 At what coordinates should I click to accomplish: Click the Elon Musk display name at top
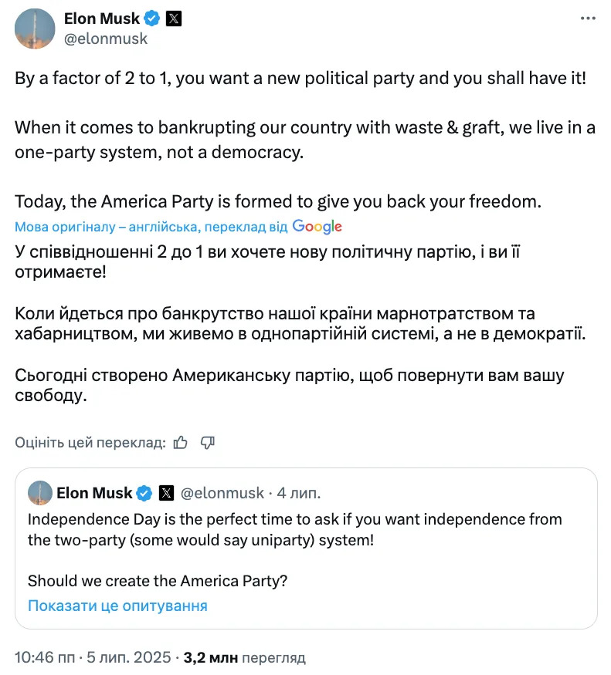(x=102, y=19)
